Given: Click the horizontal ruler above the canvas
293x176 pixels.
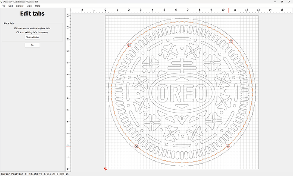Looking at the screenshot, I should [170, 11].
